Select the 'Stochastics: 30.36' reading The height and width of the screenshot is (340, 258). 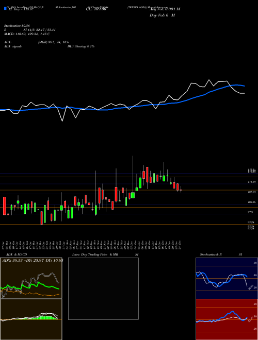click(x=17, y=26)
